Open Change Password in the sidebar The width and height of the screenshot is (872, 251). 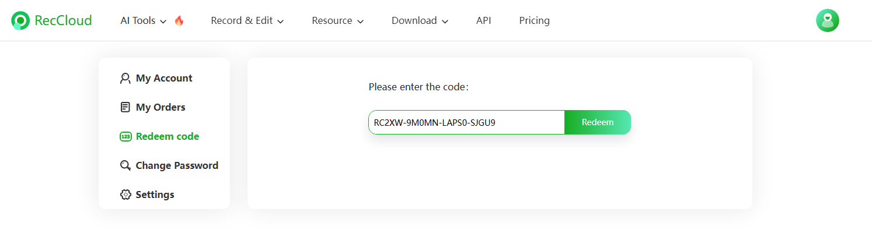point(177,165)
